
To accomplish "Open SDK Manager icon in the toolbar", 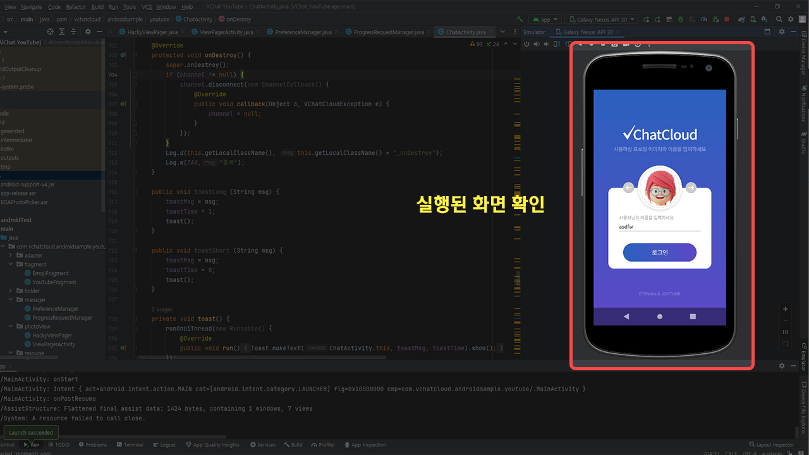I will [x=765, y=19].
